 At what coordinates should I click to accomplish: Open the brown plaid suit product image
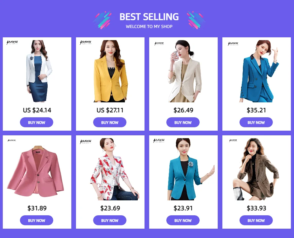(x=256, y=169)
